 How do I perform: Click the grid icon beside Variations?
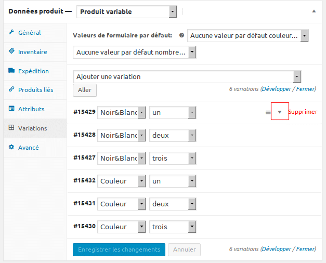pos(11,128)
